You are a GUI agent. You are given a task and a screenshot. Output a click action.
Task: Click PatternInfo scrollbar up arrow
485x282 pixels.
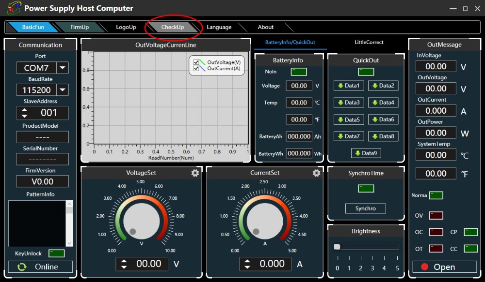(69, 204)
